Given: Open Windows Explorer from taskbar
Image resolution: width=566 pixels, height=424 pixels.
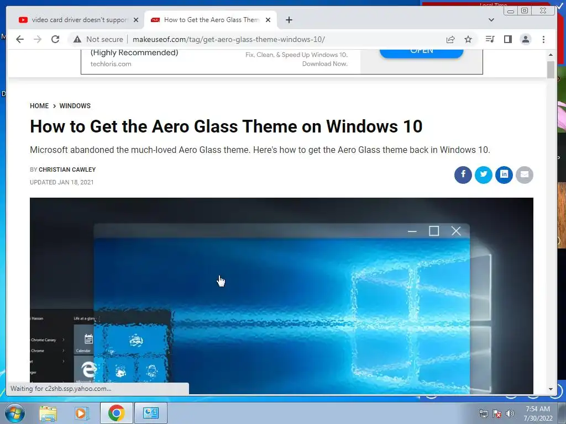Looking at the screenshot, I should (x=48, y=413).
